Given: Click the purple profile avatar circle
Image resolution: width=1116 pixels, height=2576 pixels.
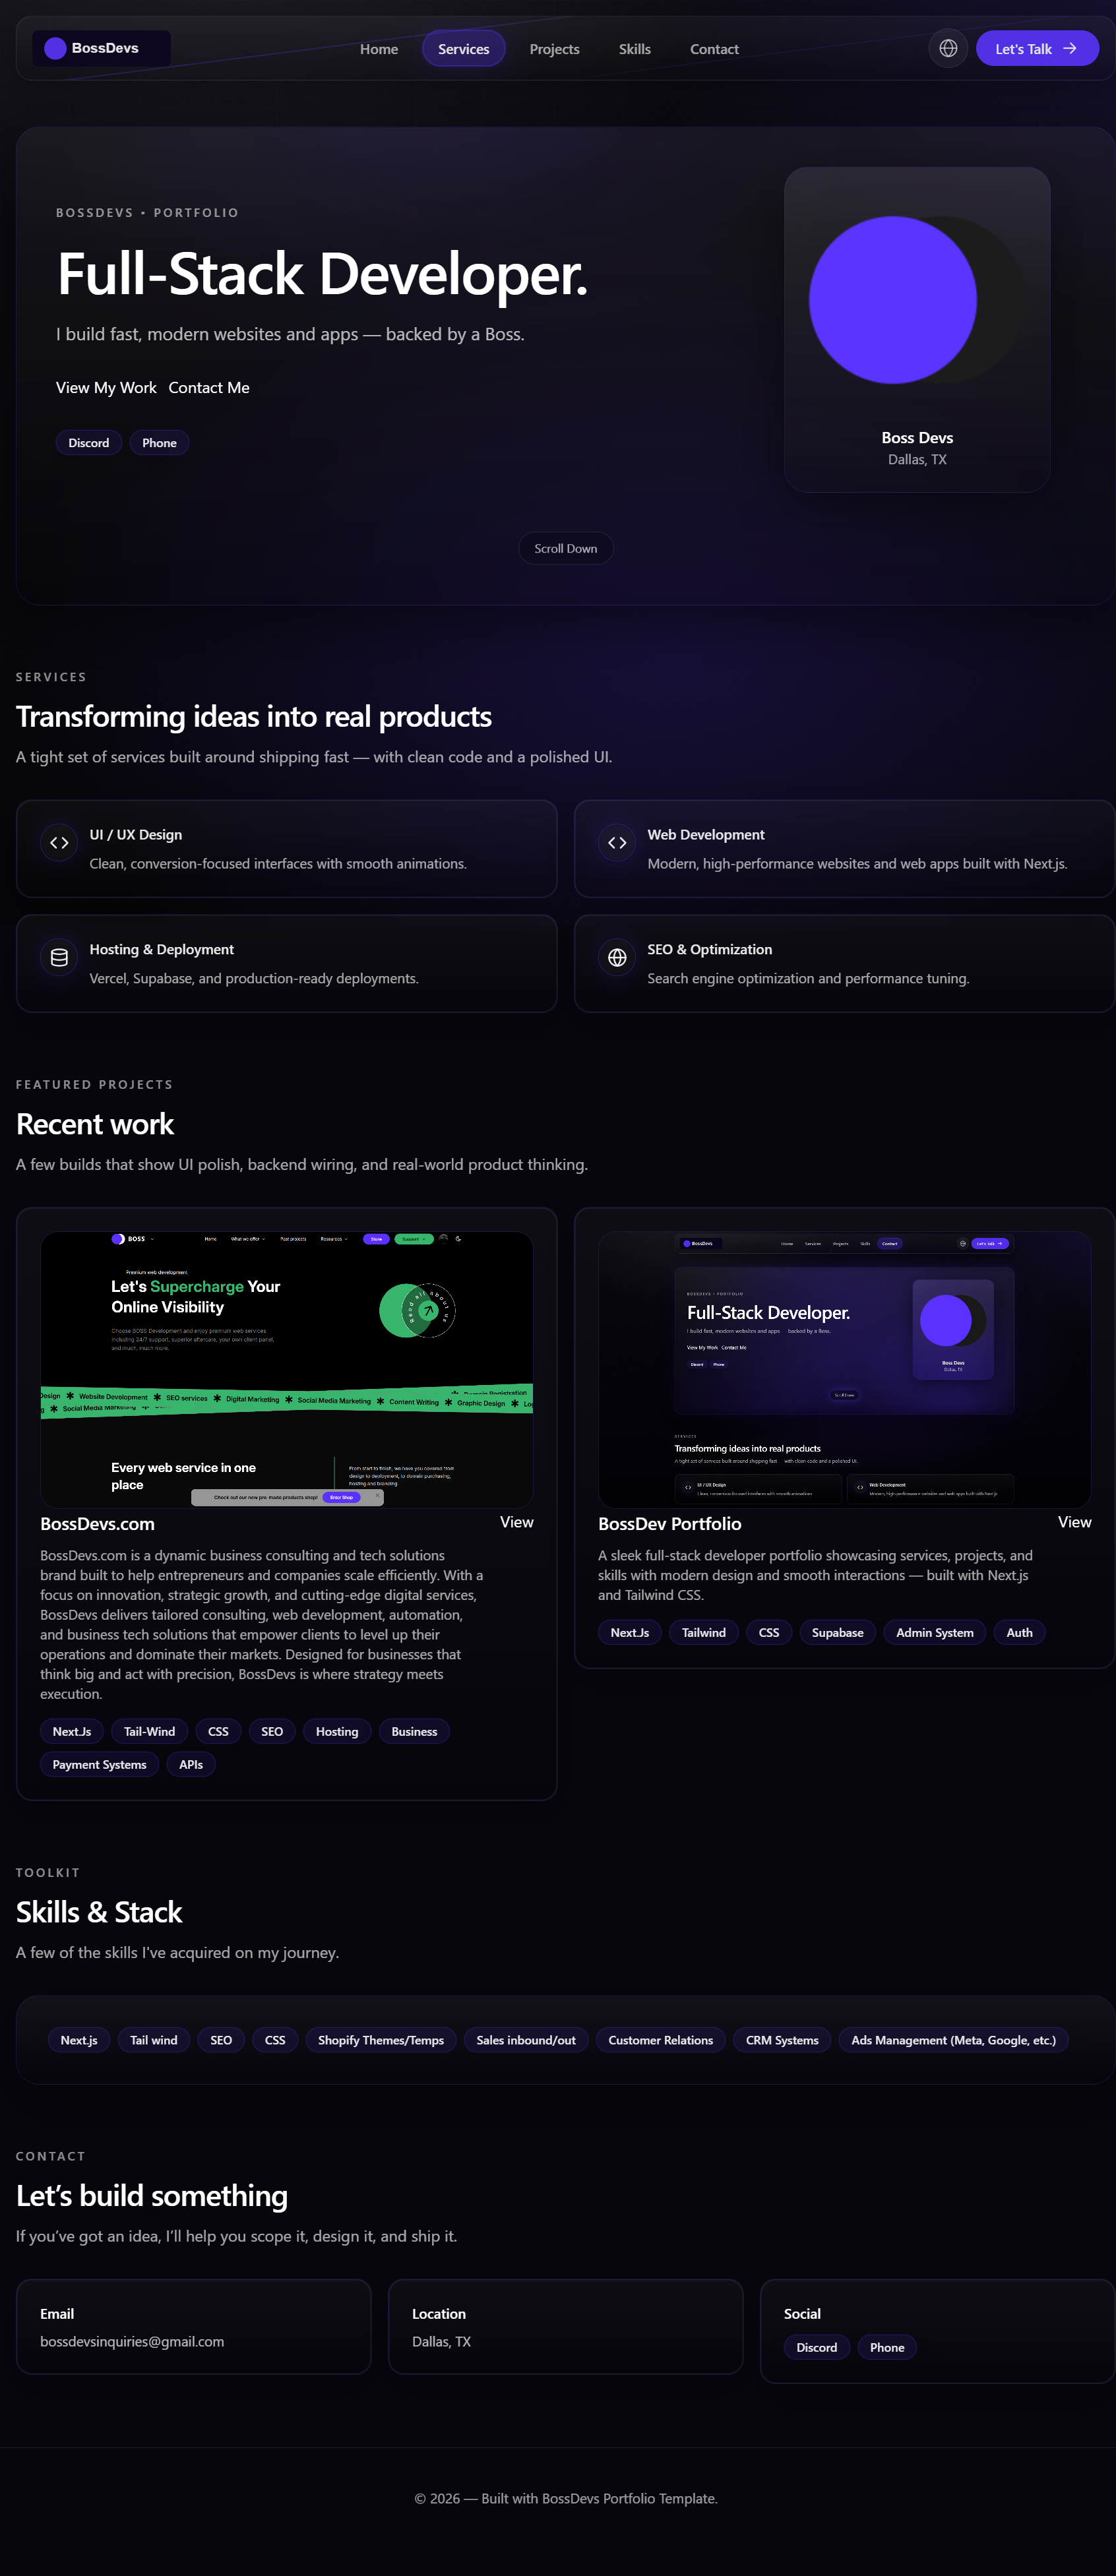Looking at the screenshot, I should coord(892,300).
